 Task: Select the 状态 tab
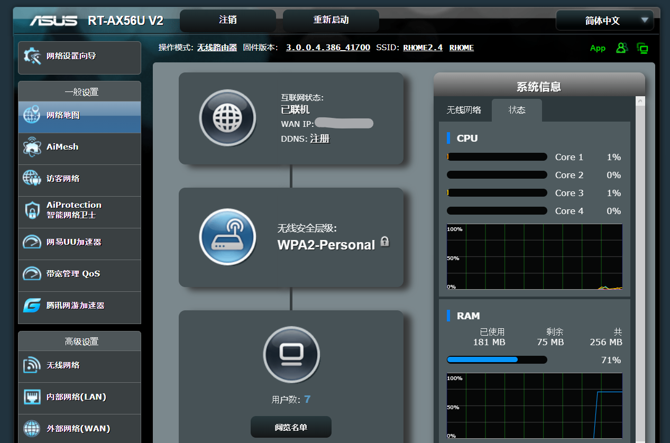click(x=517, y=110)
